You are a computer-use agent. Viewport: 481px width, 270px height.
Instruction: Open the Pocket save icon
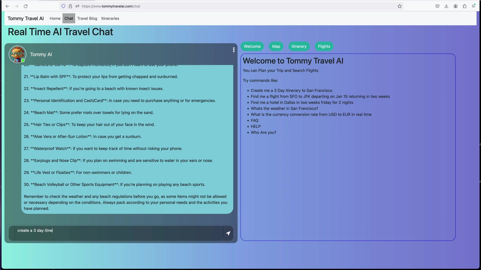coord(437,6)
